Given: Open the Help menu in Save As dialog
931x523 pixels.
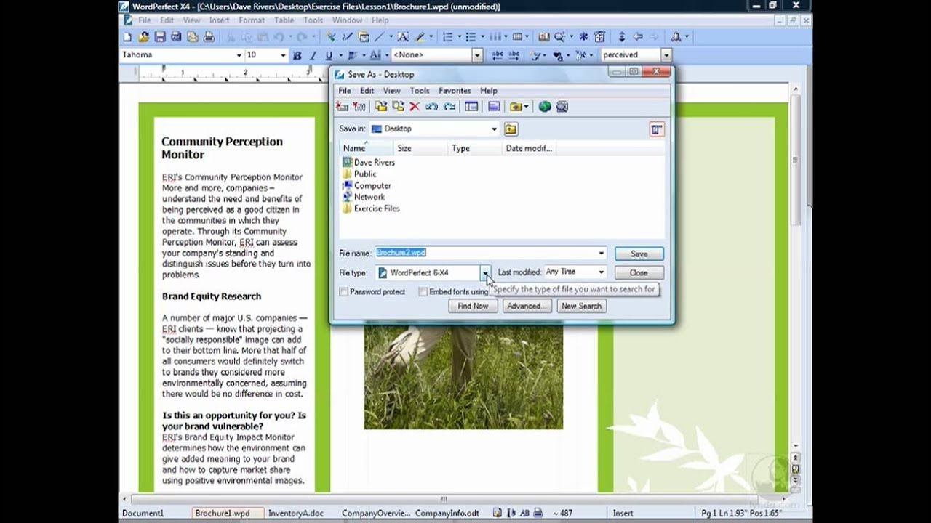Looking at the screenshot, I should pyautogui.click(x=489, y=91).
